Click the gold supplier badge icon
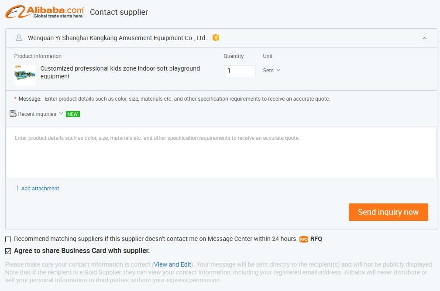This screenshot has height=291, width=440. 216,37
